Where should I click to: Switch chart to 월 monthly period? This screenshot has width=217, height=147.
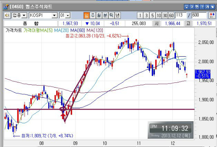pos(99,15)
